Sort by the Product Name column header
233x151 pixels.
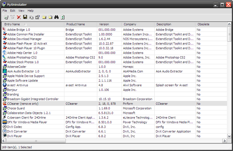click(x=80, y=24)
